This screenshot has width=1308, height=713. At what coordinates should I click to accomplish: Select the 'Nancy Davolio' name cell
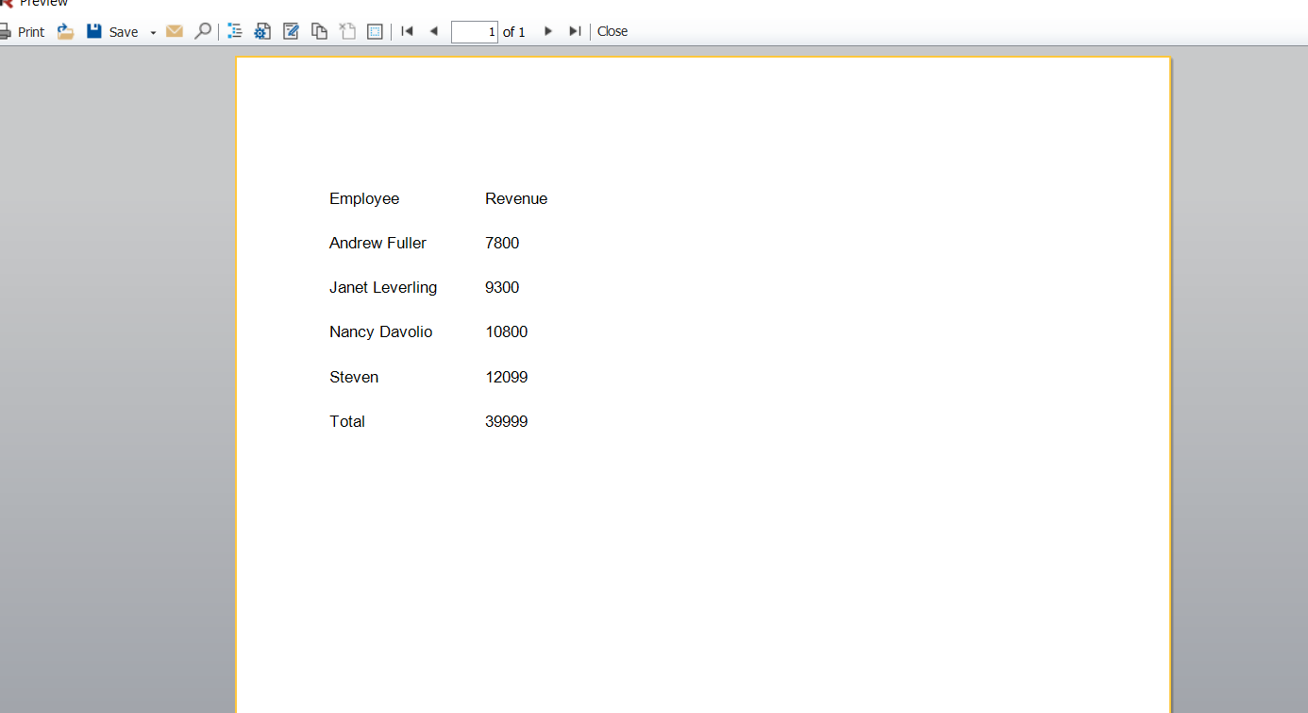point(381,331)
